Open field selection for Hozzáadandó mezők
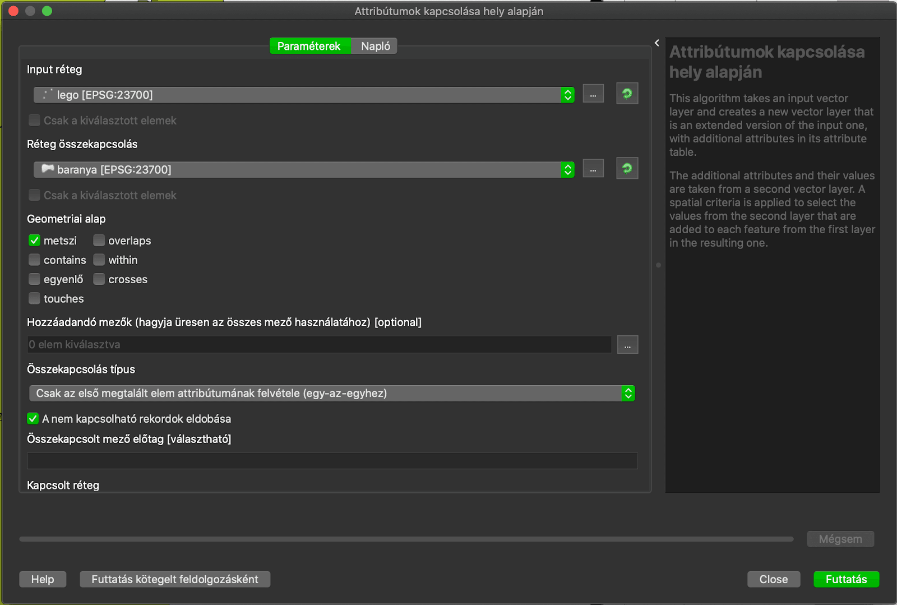 [x=627, y=345]
